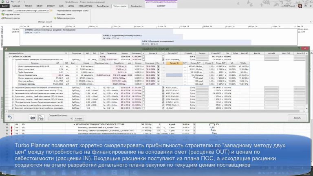313x176 pixels.
Task: Expand Заполнение затрубного пространства row
Action: [x=13, y=90]
